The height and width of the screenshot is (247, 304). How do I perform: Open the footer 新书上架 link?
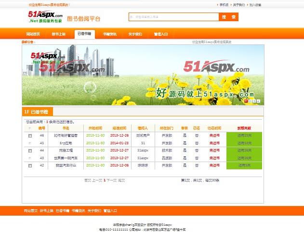[x=47, y=211]
